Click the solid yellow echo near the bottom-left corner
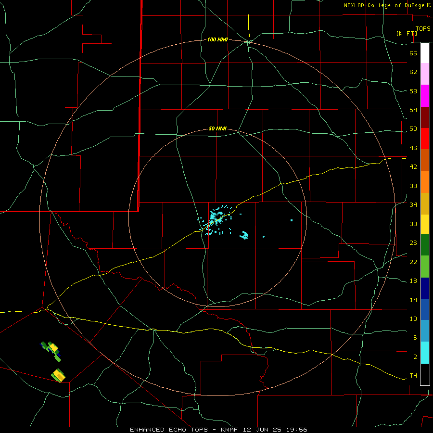 pos(59,376)
